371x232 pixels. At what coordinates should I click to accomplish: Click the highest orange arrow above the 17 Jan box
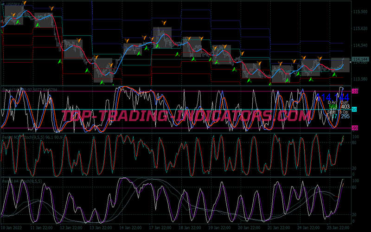(164, 23)
